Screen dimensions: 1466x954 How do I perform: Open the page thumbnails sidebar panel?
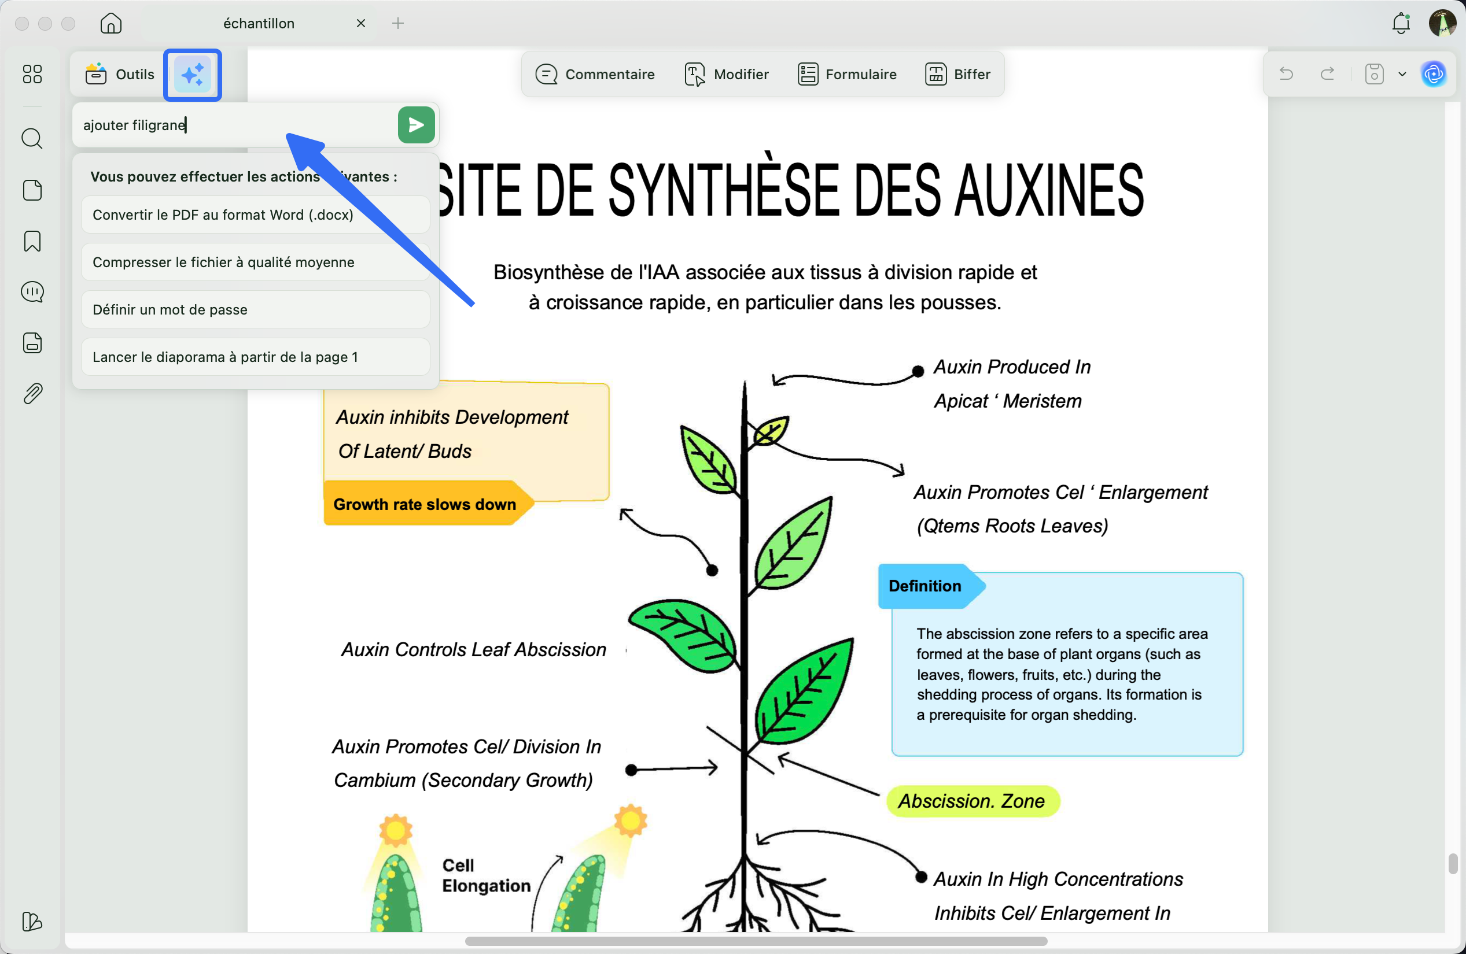click(x=31, y=190)
